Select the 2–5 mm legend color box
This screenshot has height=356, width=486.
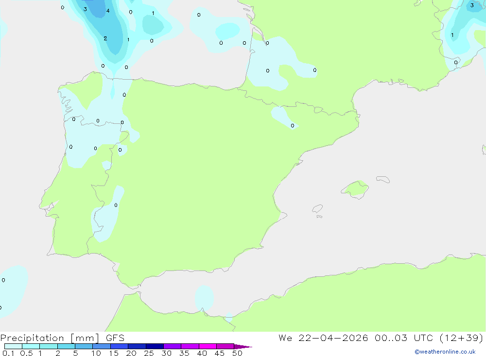coord(66,346)
